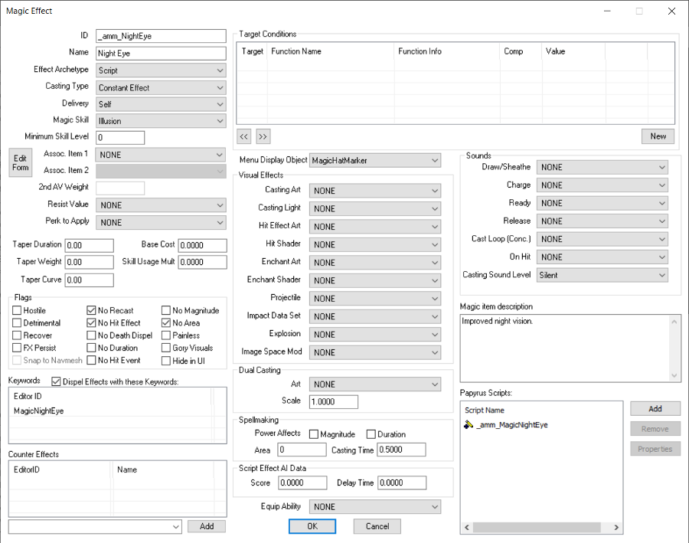This screenshot has height=543, width=689.
Task: Click the previous conditions arrow button
Action: tap(244, 136)
